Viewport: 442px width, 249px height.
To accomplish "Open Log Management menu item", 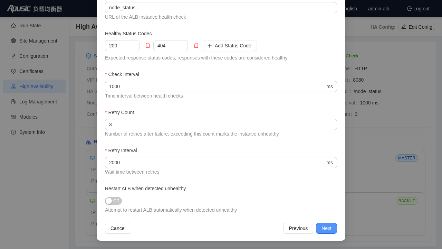I will click(35, 102).
